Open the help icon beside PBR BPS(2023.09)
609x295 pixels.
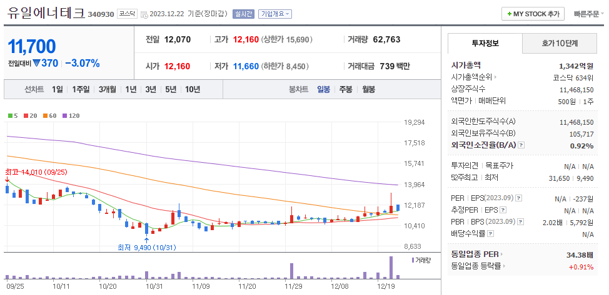tap(520, 222)
